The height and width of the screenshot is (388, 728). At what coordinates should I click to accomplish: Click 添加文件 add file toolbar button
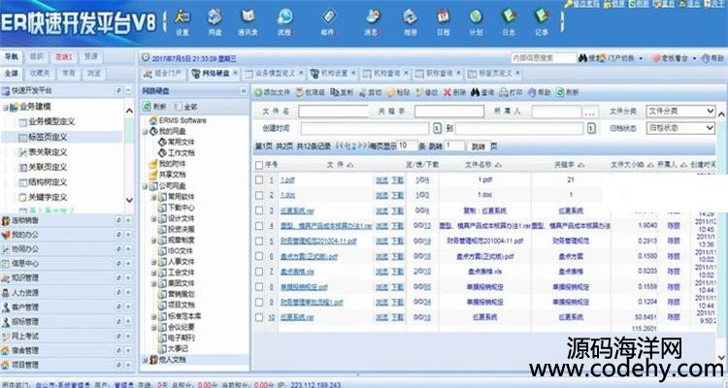pos(272,92)
